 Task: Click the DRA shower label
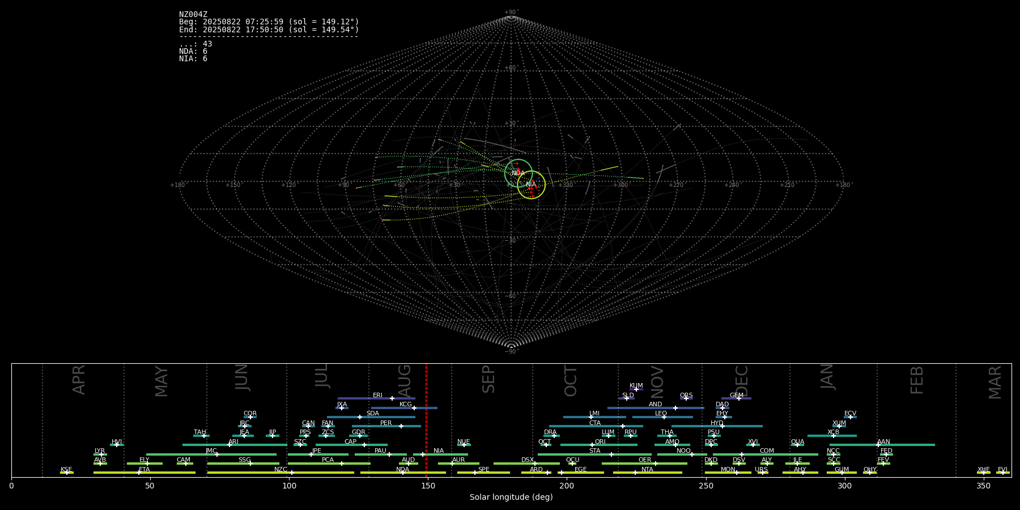tap(550, 432)
